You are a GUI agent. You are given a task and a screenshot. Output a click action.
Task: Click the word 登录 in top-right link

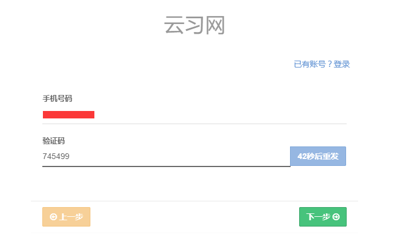[x=342, y=64]
